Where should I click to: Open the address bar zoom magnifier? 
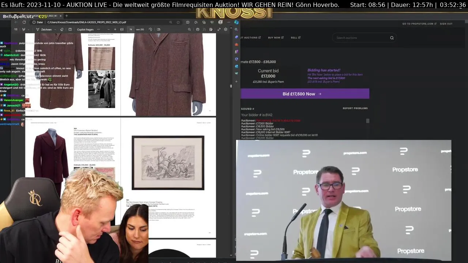(171, 22)
